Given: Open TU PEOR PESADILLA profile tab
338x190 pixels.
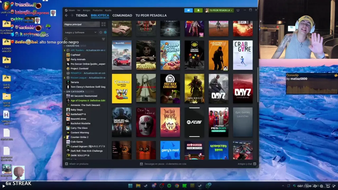Looking at the screenshot, I should [x=151, y=15].
